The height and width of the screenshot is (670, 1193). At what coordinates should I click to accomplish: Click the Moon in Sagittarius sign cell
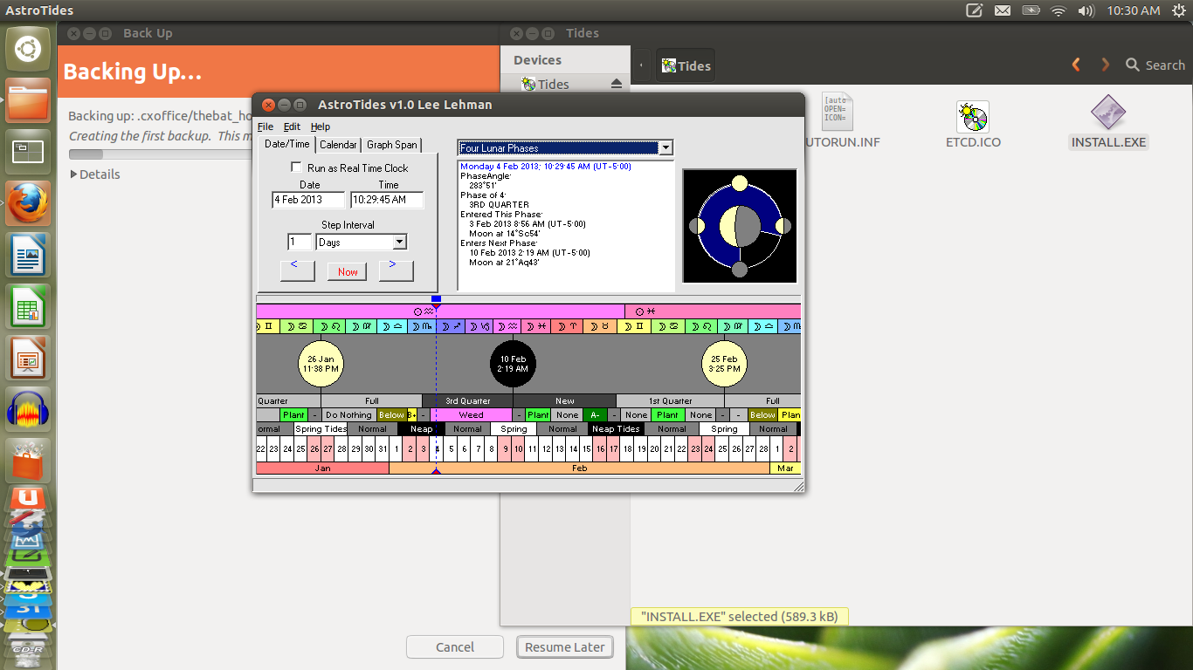point(450,325)
